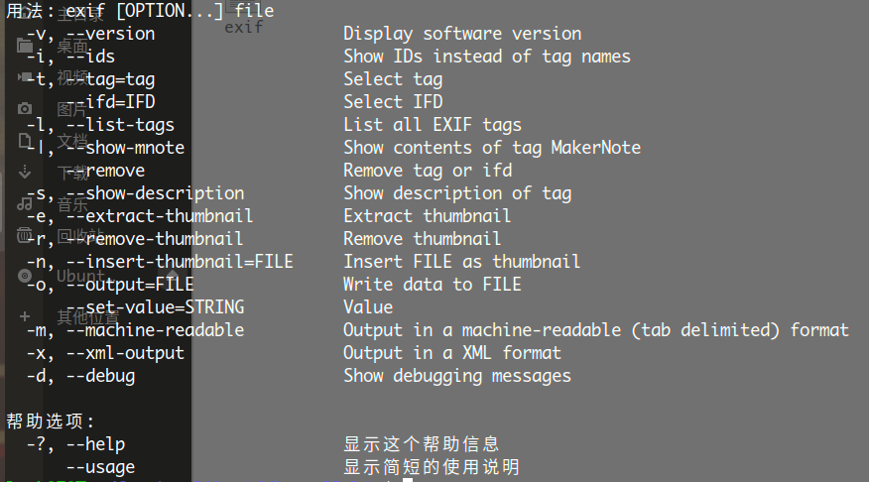The image size is (869, 482).
Task: Click the Desktop folder icon in sidebar
Action: coord(25,46)
